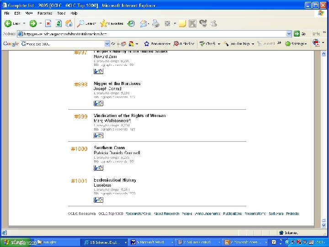The height and width of the screenshot is (247, 329).
Task: Open the Publications footer link
Action: point(232,214)
